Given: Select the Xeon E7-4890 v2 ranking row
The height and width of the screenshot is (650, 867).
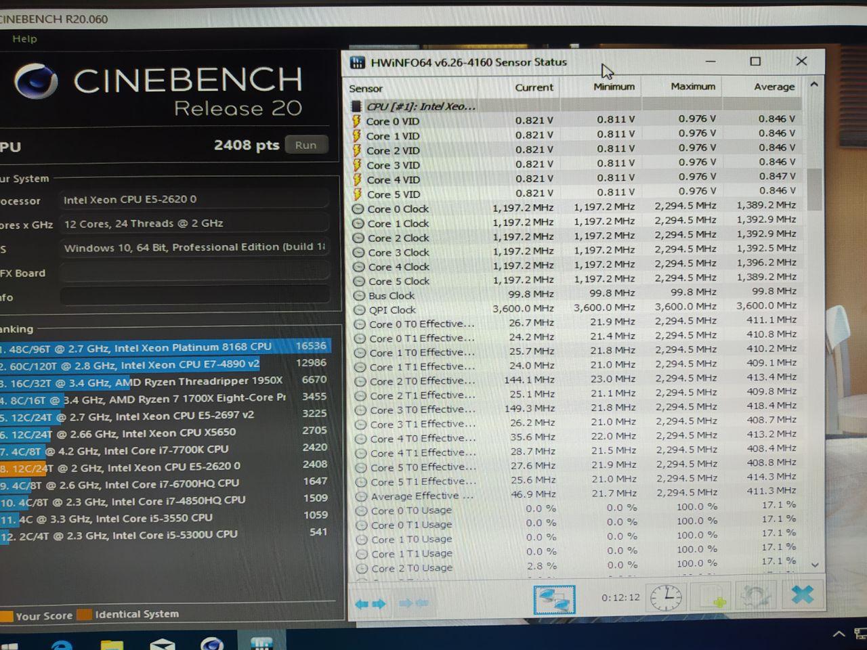Looking at the screenshot, I should click(x=165, y=364).
